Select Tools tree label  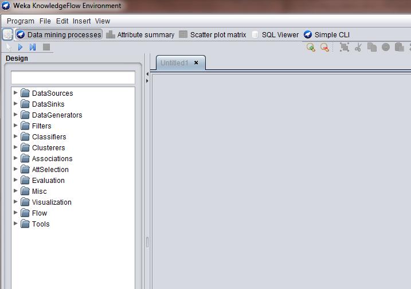click(41, 224)
